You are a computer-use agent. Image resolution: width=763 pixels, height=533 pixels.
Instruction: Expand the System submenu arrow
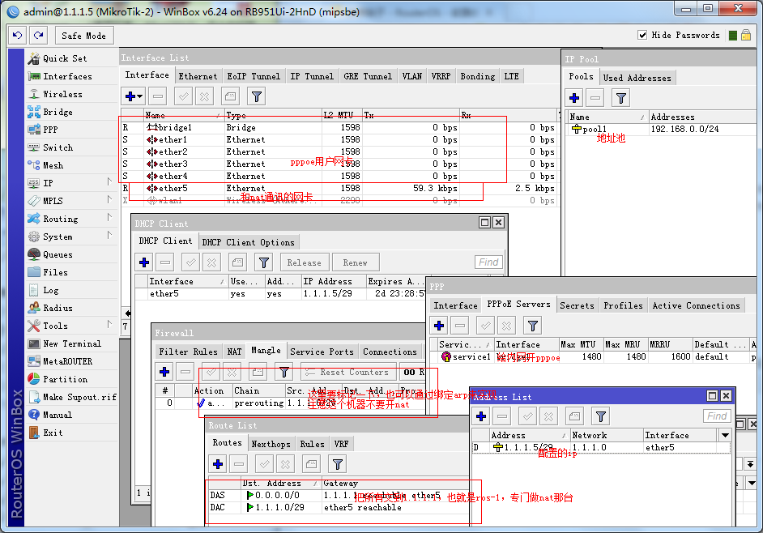(x=109, y=236)
